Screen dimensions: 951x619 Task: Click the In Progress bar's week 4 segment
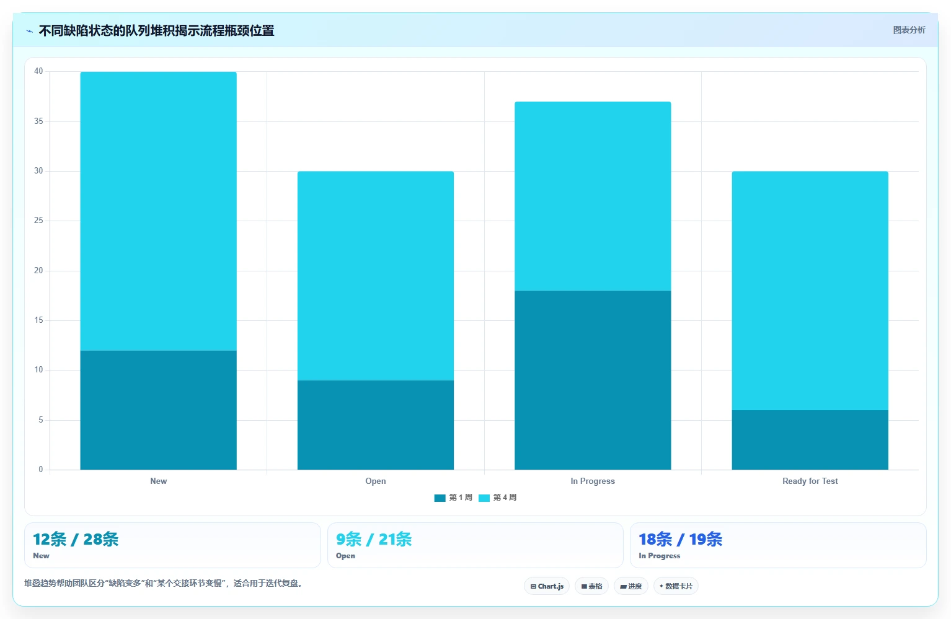[x=593, y=196]
